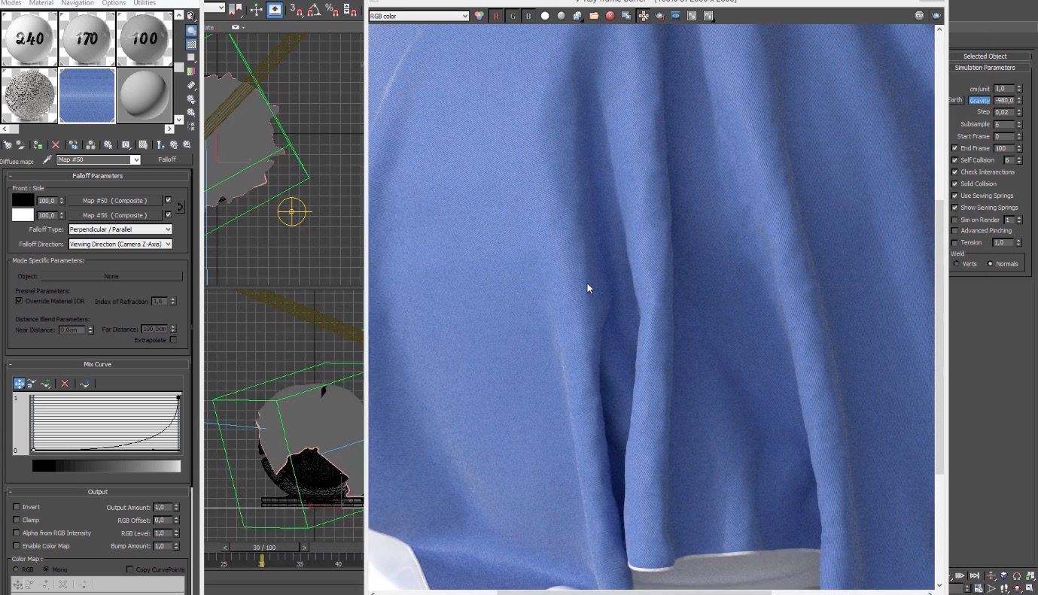The width and height of the screenshot is (1038, 595).
Task: Open the RGB color channel dropdown
Action: 419,16
